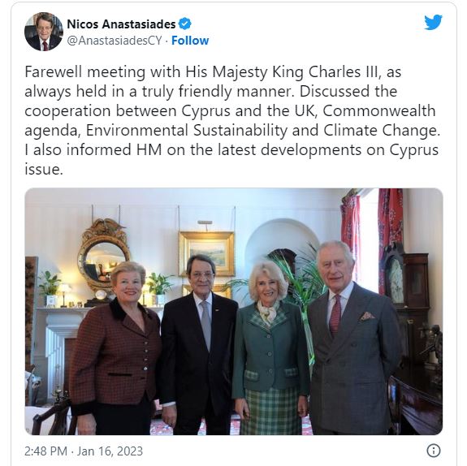Open the tweet info icon
The width and height of the screenshot is (467, 466).
[434, 451]
